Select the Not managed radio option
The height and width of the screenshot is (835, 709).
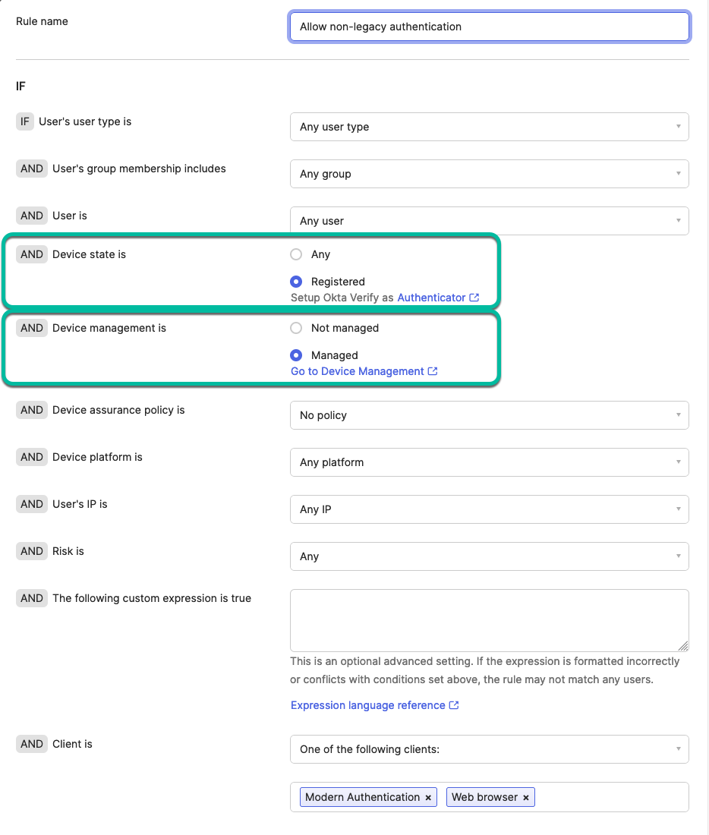click(x=295, y=328)
